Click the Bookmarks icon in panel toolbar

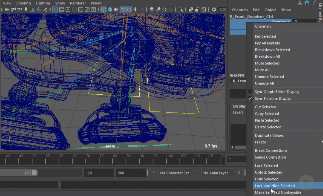[26, 9]
